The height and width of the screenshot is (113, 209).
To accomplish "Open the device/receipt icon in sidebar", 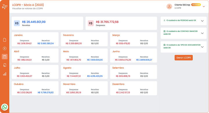I will point(5,65).
